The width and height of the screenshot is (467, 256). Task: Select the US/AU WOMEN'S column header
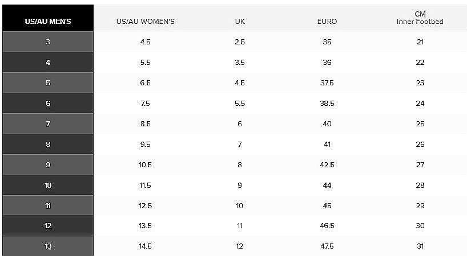tap(146, 22)
